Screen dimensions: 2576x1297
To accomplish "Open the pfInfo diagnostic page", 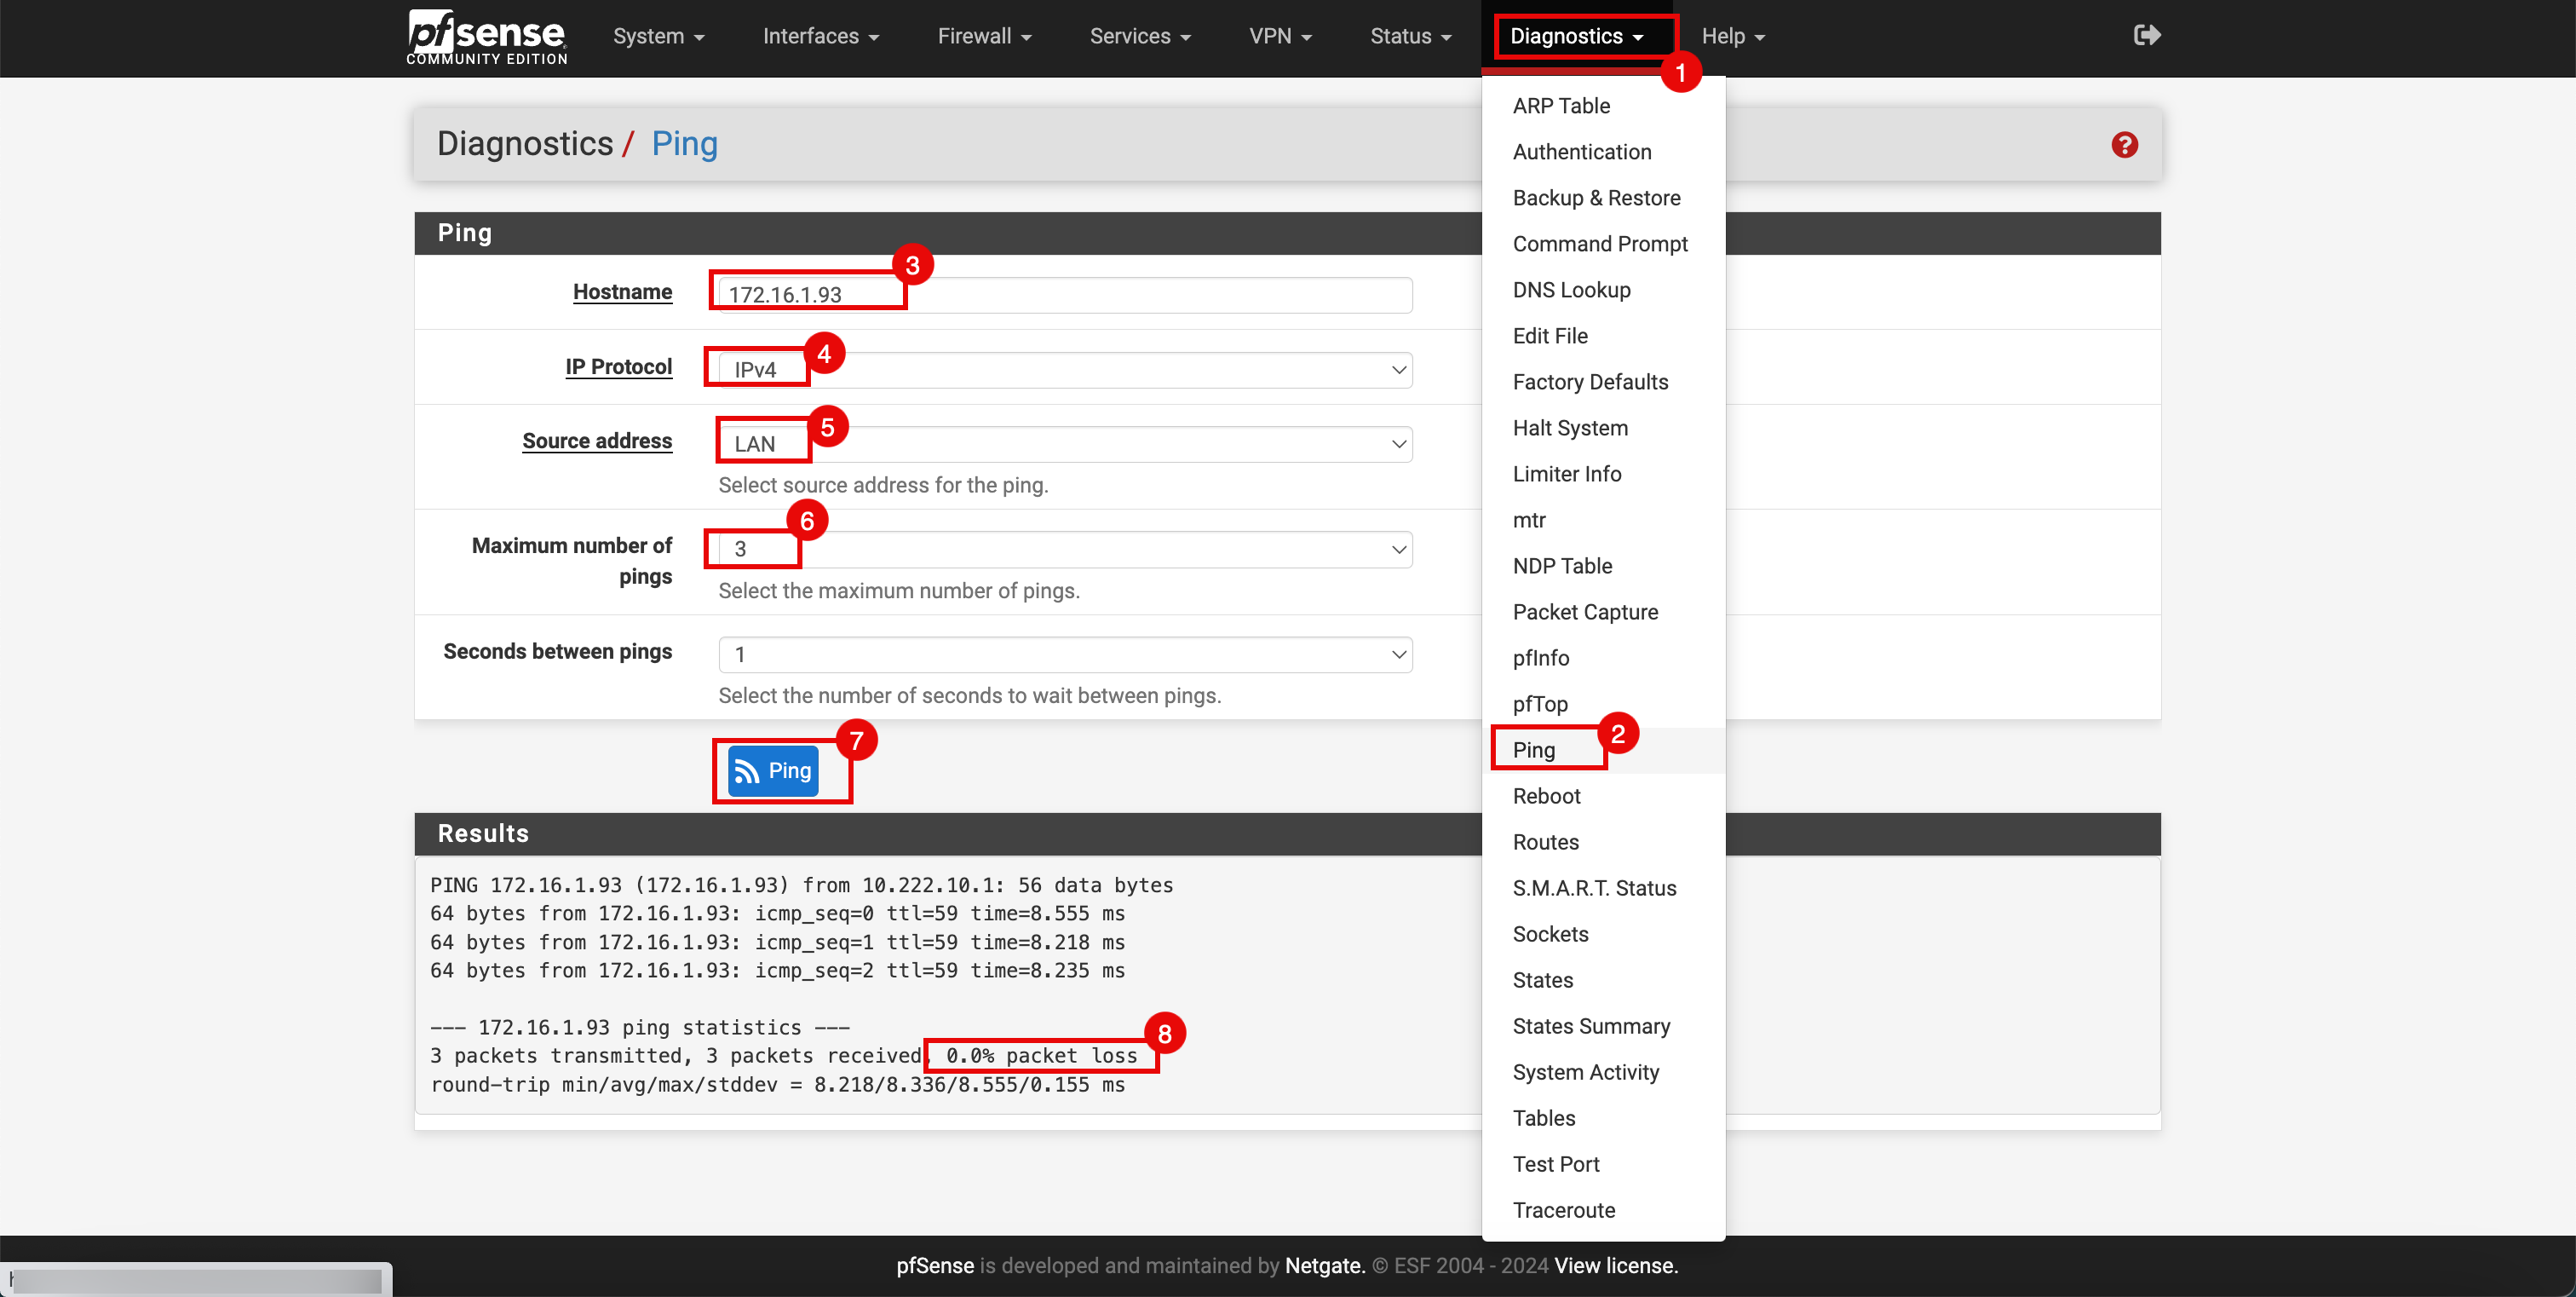I will tap(1541, 657).
